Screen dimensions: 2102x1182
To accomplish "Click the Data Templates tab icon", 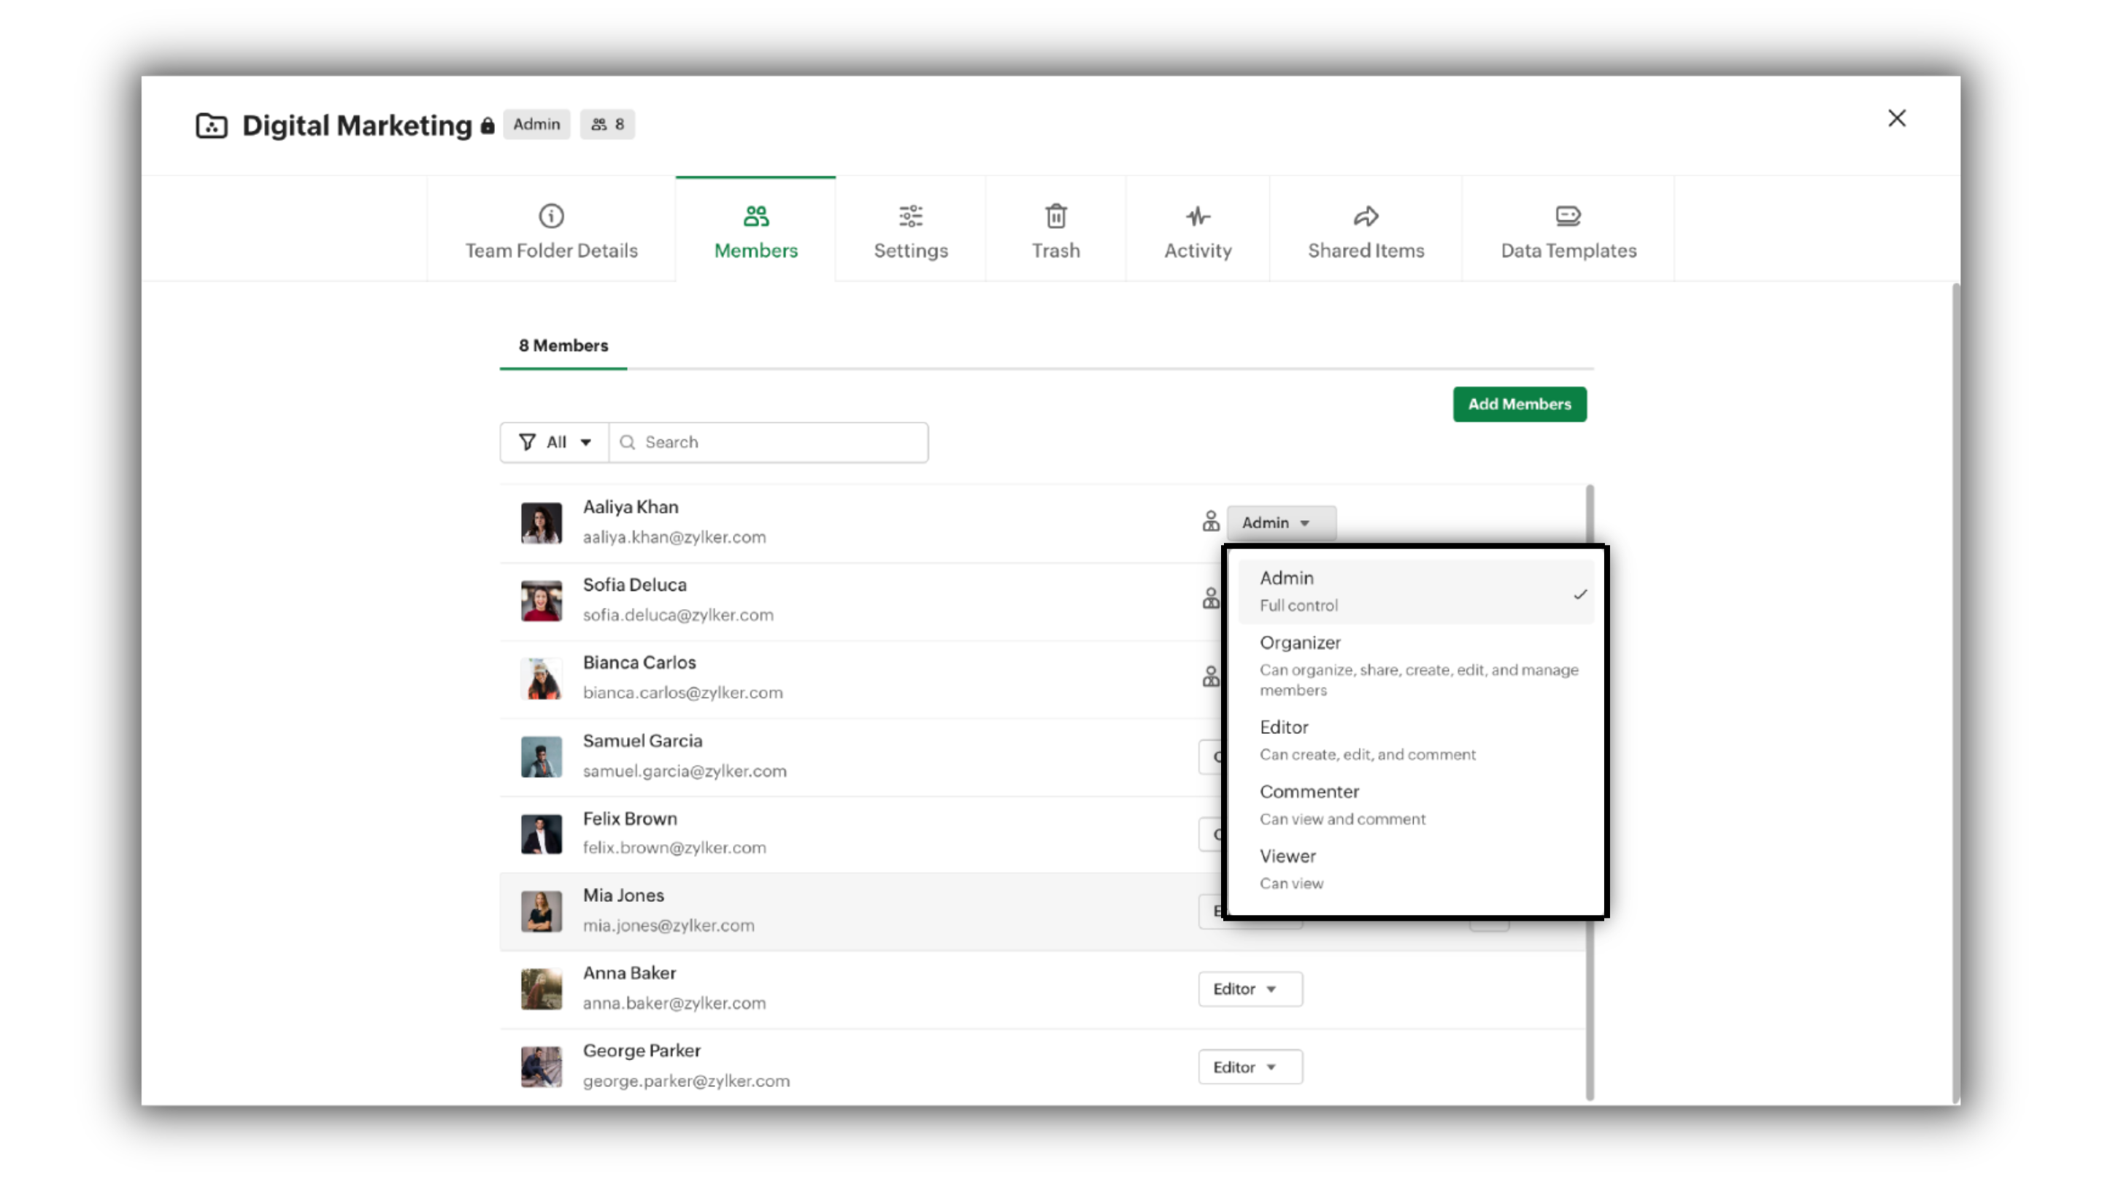I will click(1567, 216).
